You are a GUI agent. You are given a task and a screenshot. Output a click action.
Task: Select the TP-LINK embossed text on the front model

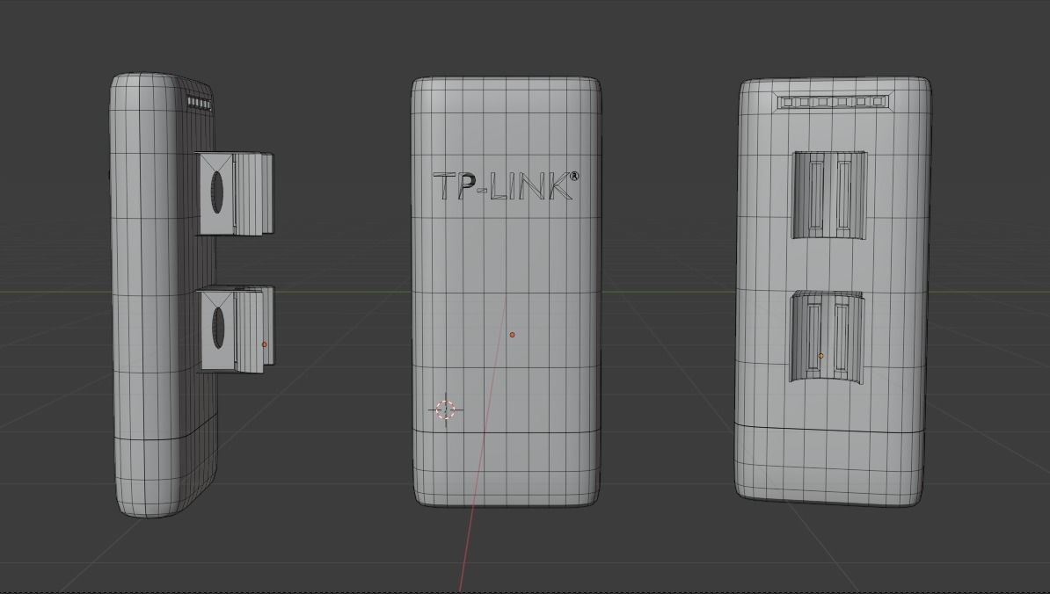click(507, 186)
